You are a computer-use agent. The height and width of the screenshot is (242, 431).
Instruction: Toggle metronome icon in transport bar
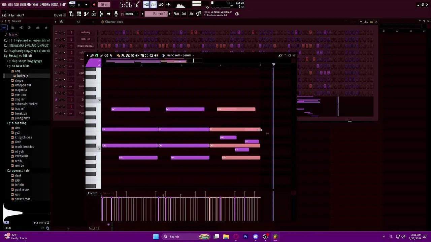[x=168, y=4]
